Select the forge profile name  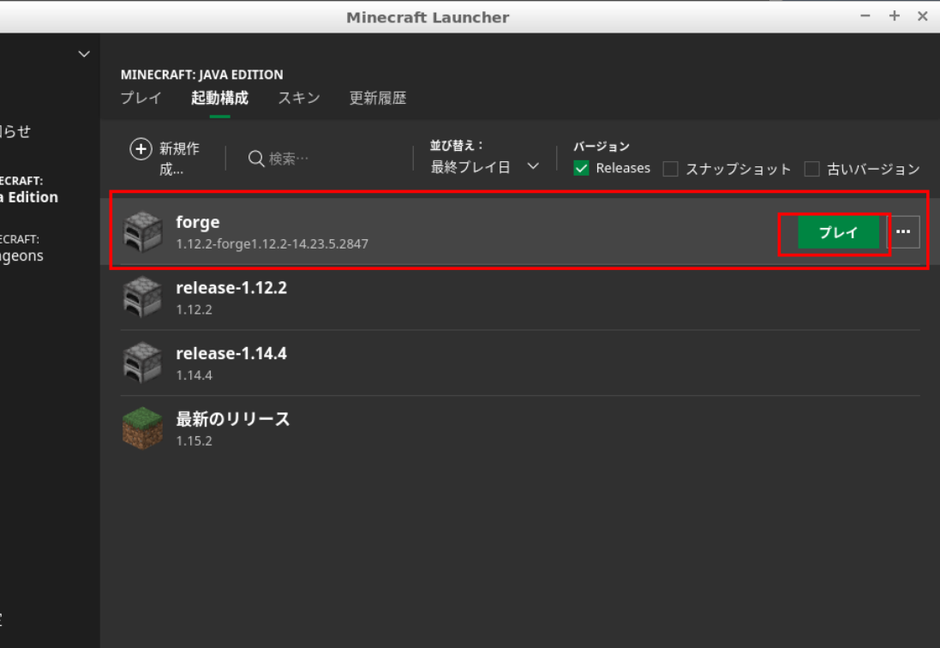click(x=198, y=222)
